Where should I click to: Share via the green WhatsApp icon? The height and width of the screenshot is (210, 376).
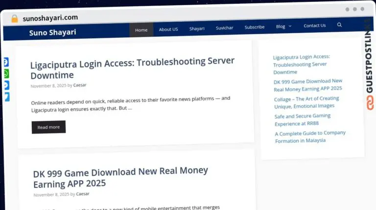[x=5, y=74]
